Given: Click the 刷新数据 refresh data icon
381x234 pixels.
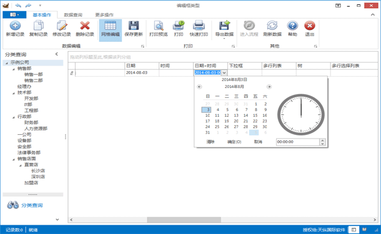Looking at the screenshot, I should click(x=272, y=26).
